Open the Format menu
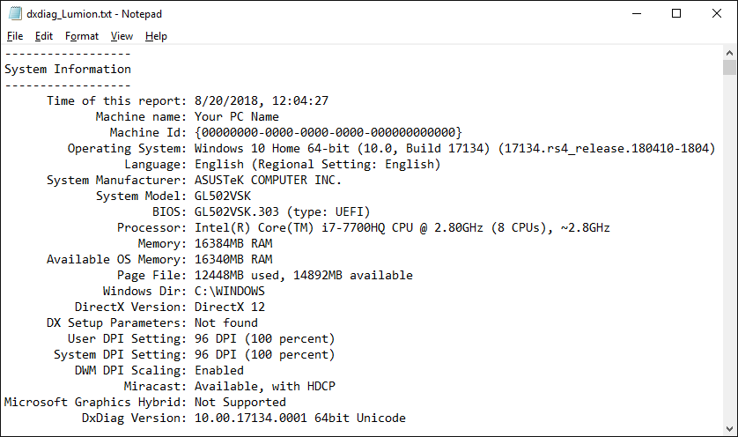 pyautogui.click(x=82, y=36)
